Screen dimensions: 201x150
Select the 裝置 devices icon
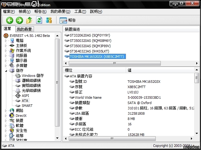(x=12, y=120)
